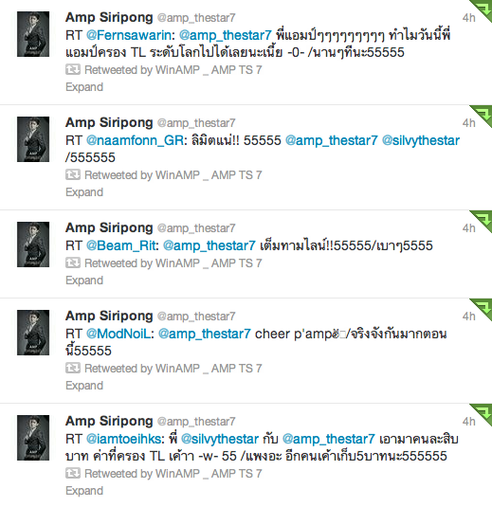
Task: Click the retweet icon under the Beam_Rit tweet
Action: 73,263
